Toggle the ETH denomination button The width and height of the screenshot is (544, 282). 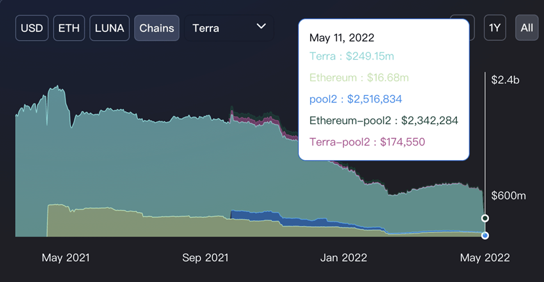click(69, 28)
